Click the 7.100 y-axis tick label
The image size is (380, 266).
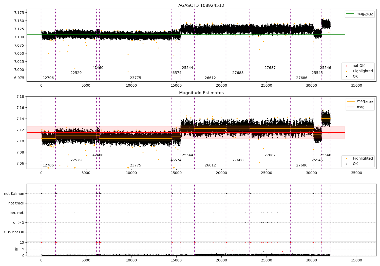point(19,37)
